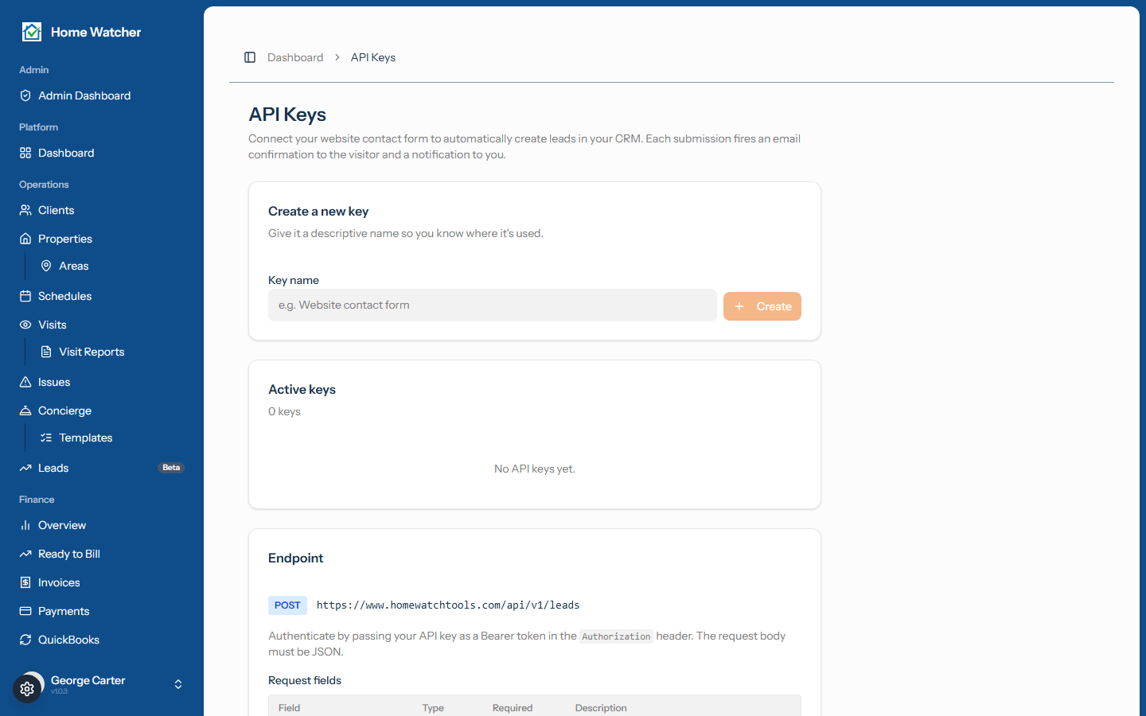Click the Leads trending arrow icon
1146x716 pixels.
click(25, 468)
